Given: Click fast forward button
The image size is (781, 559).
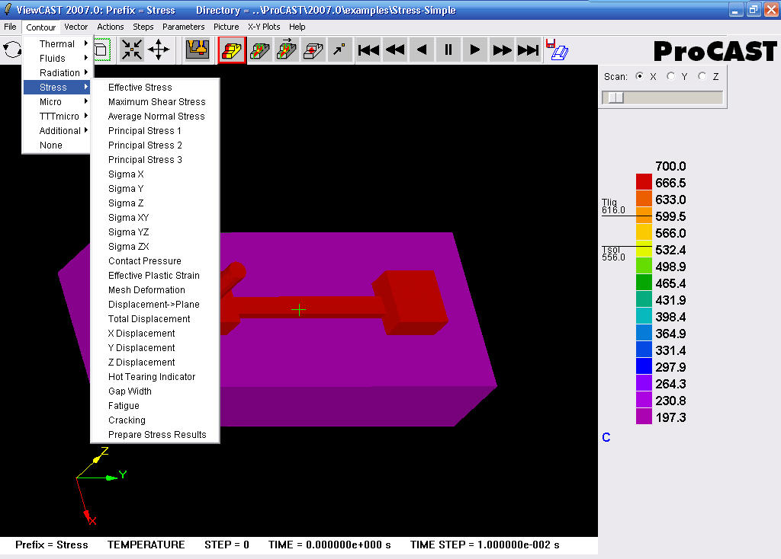Looking at the screenshot, I should 502,50.
